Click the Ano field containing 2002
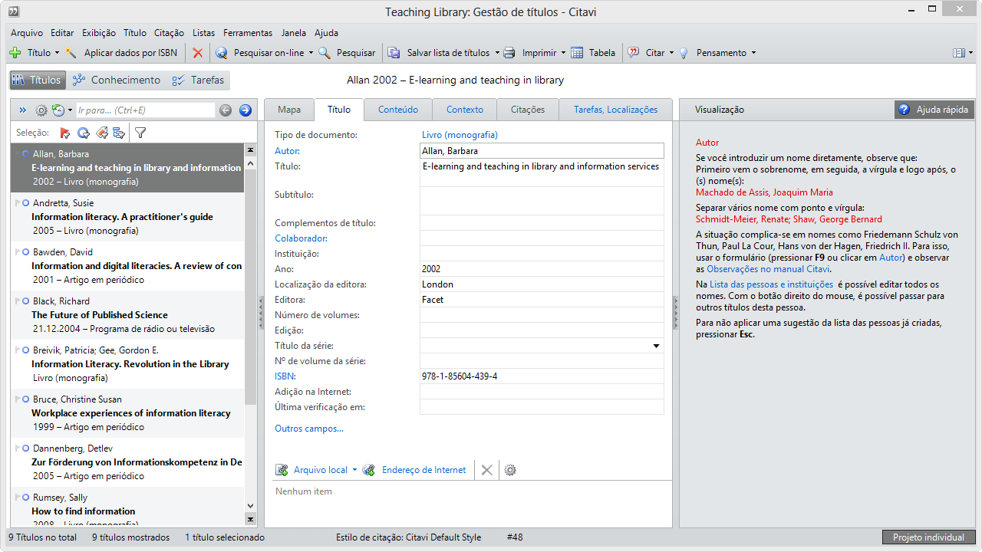Image resolution: width=982 pixels, height=552 pixels. click(x=542, y=269)
